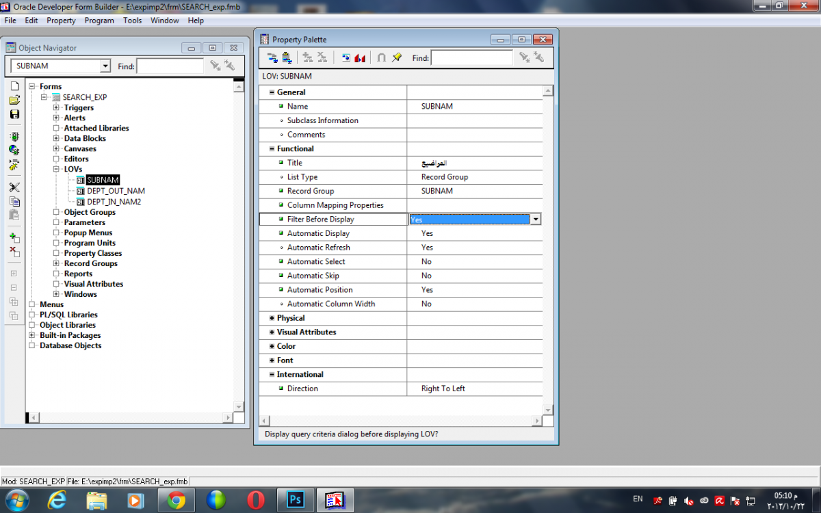This screenshot has height=513, width=821.
Task: Open the Filter Before Display dropdown arrow
Action: click(x=535, y=220)
